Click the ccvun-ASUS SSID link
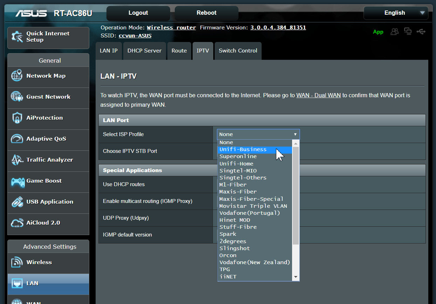 coord(135,36)
